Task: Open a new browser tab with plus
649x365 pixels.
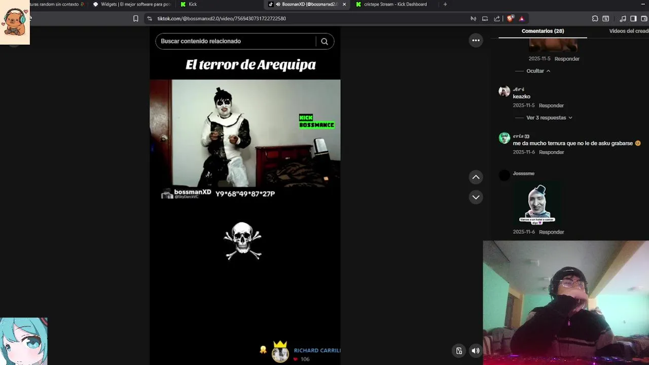Action: pos(445,4)
